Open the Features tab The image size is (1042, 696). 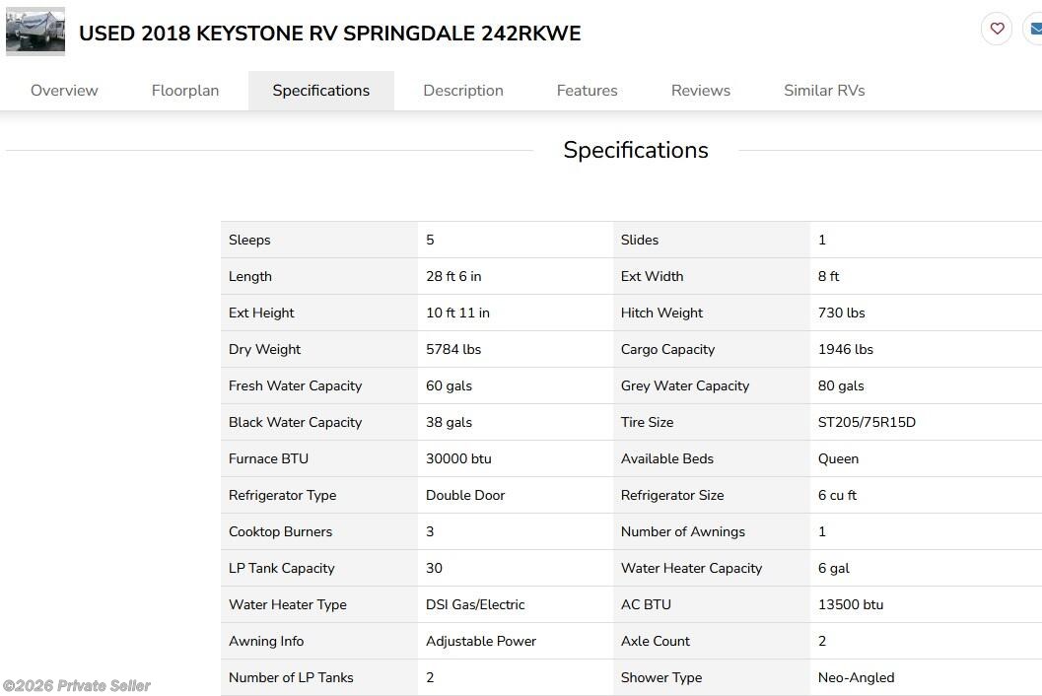[587, 90]
